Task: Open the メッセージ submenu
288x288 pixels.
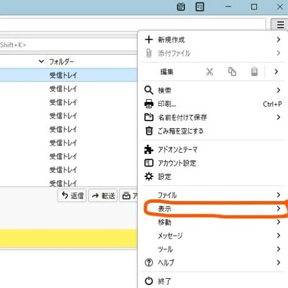Action: point(213,236)
